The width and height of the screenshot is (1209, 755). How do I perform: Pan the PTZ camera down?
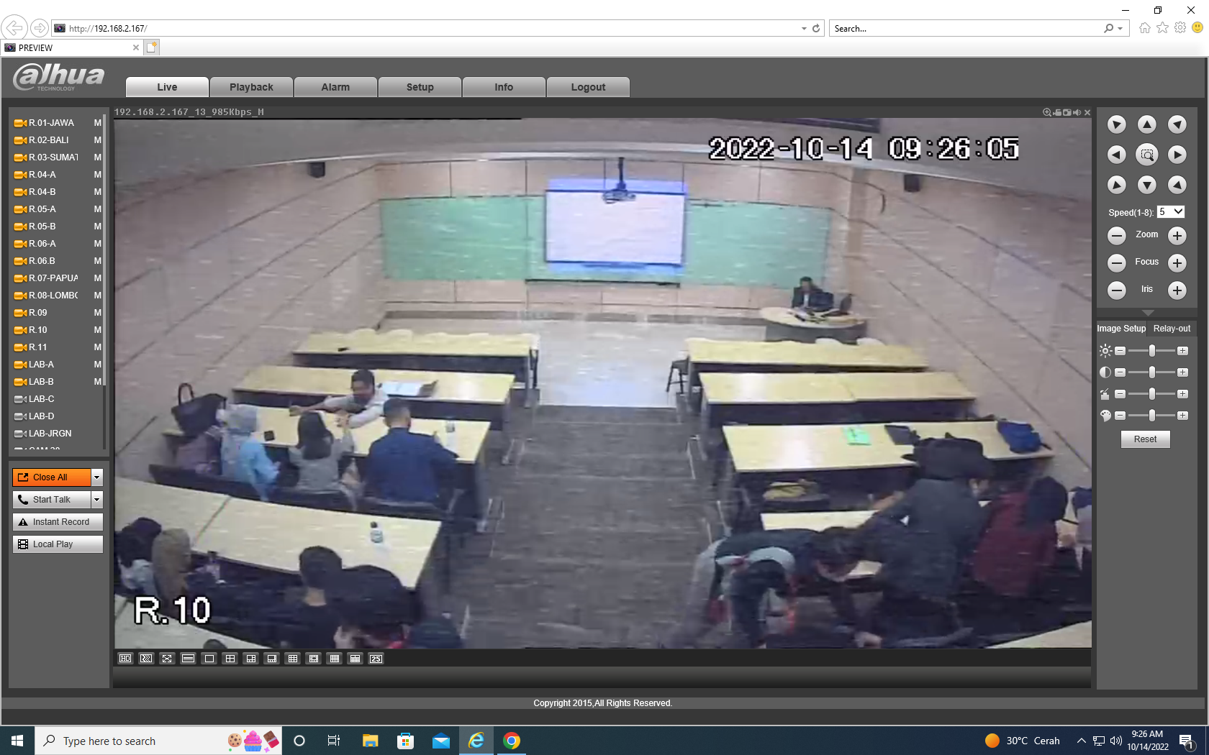point(1146,185)
